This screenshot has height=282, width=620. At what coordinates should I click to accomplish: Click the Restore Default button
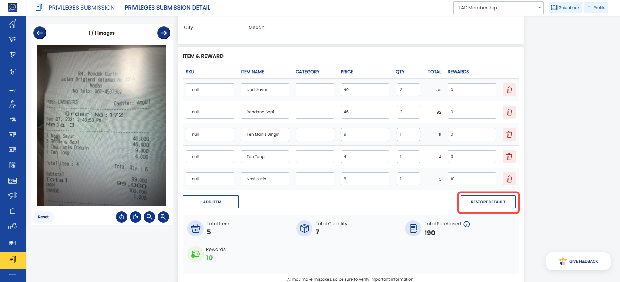pos(488,202)
